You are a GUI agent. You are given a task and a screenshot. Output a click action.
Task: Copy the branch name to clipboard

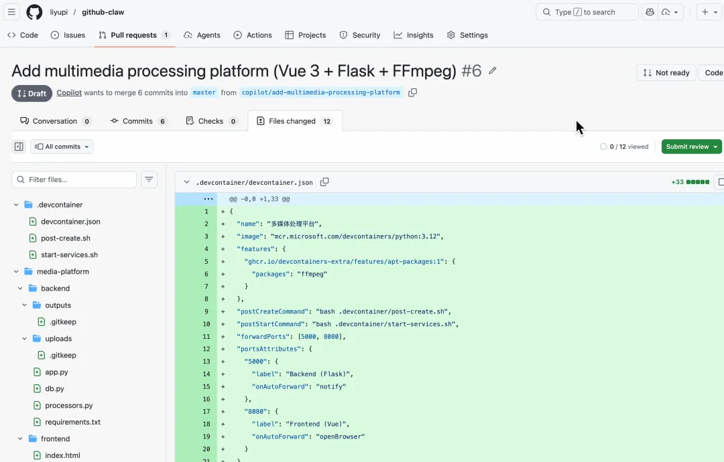413,93
